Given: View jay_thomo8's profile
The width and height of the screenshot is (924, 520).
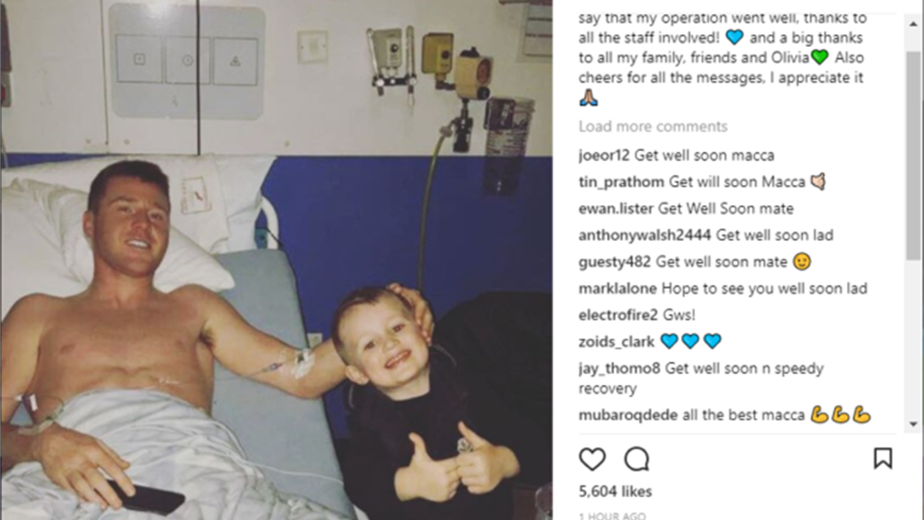Looking at the screenshot, I should (620, 368).
